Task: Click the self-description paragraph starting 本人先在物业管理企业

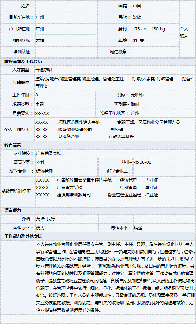Action: [115, 277]
